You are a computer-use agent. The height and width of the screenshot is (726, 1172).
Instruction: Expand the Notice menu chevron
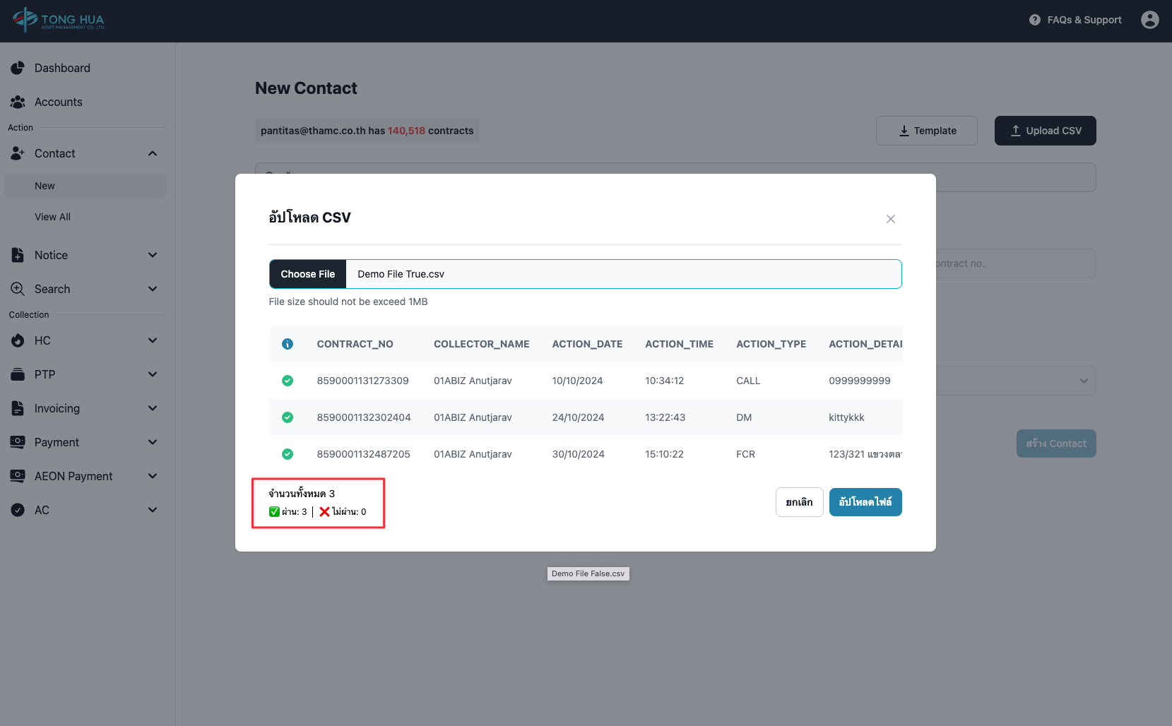coord(153,255)
